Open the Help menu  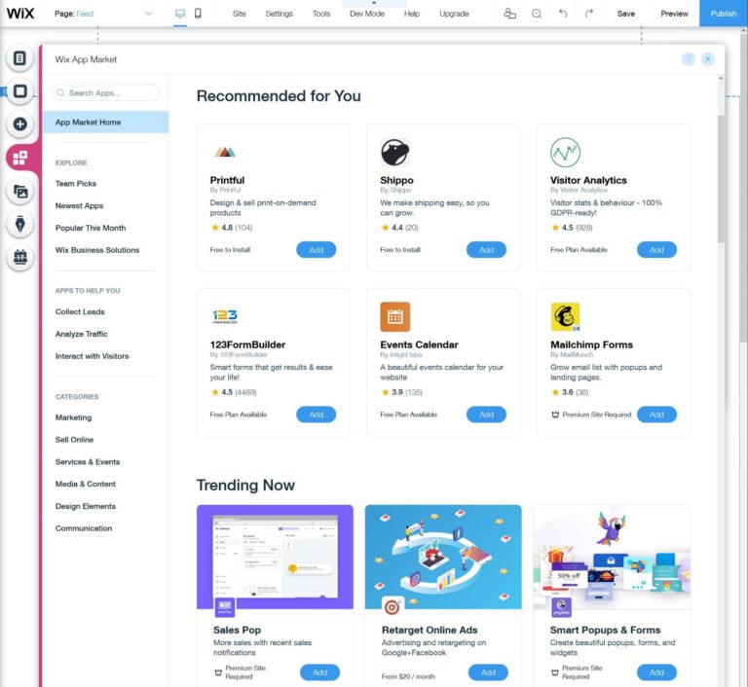tap(412, 14)
